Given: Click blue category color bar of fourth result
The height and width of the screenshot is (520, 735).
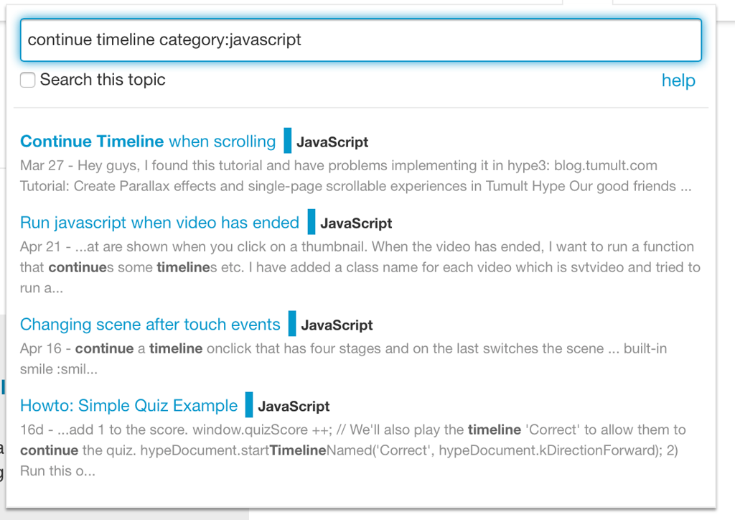Looking at the screenshot, I should 249,404.
